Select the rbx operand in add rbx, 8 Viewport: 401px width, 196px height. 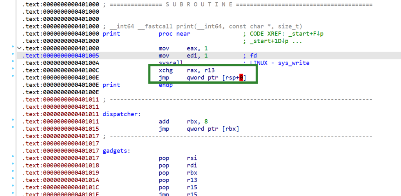pyautogui.click(x=192, y=122)
